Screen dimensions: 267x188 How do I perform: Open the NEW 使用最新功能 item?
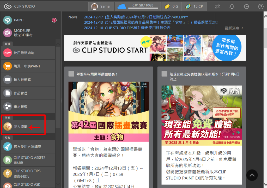[x=28, y=53]
